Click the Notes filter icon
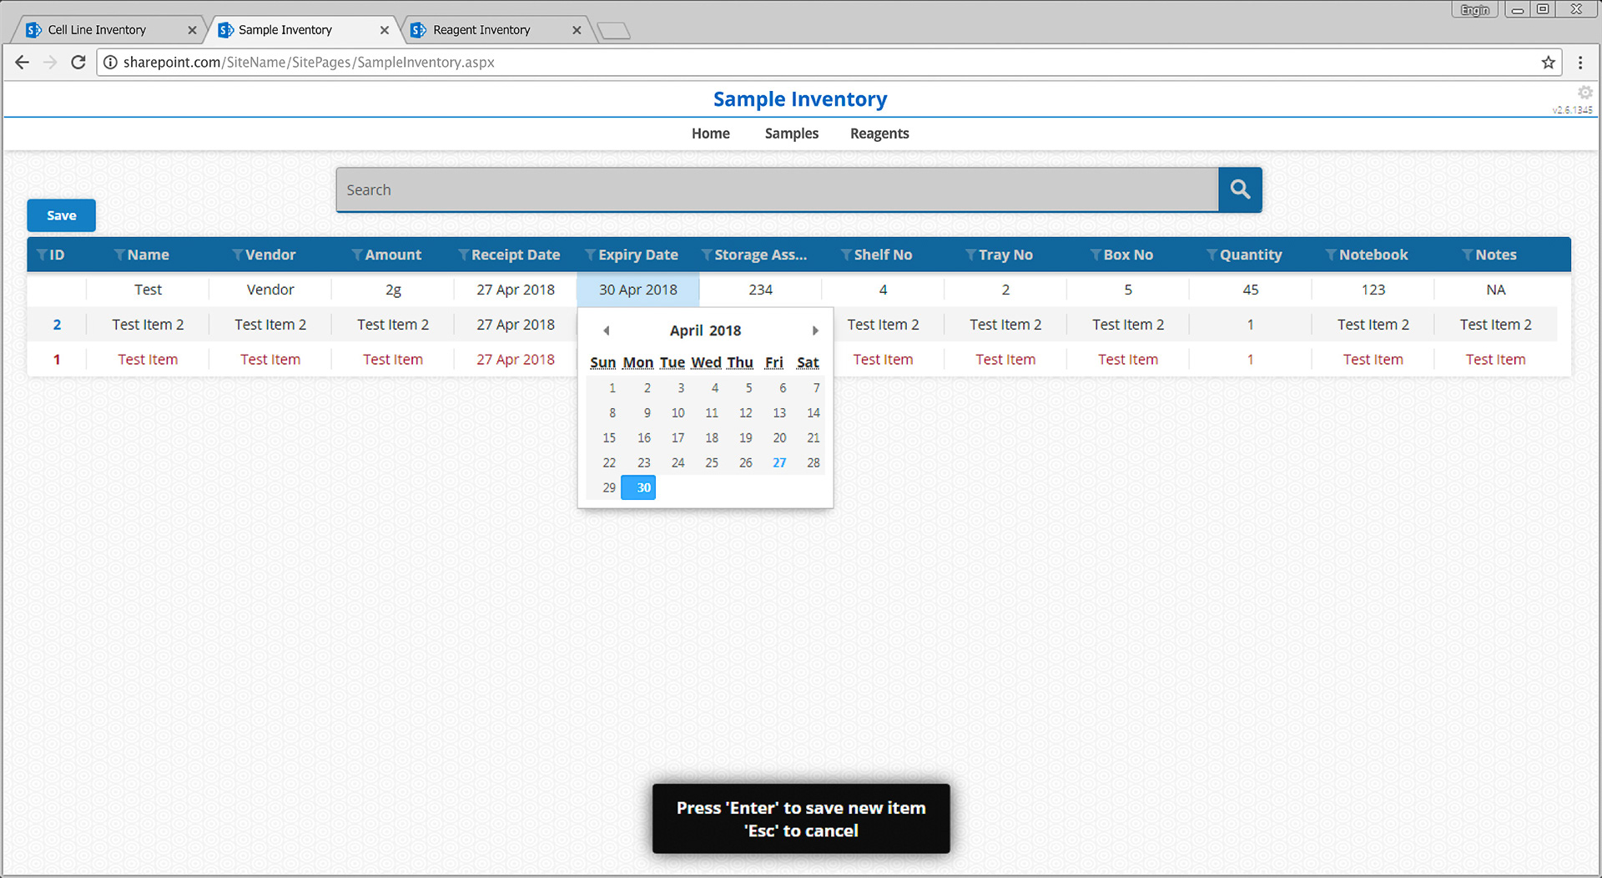 (1468, 255)
